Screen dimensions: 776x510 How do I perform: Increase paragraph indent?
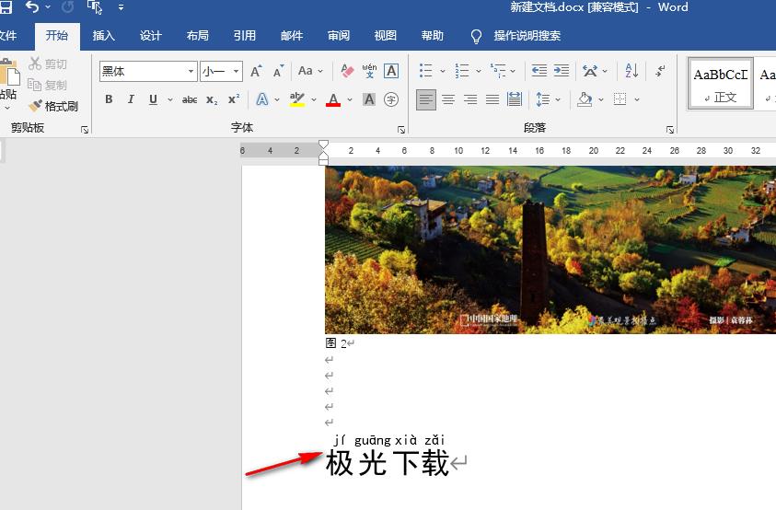pos(562,71)
